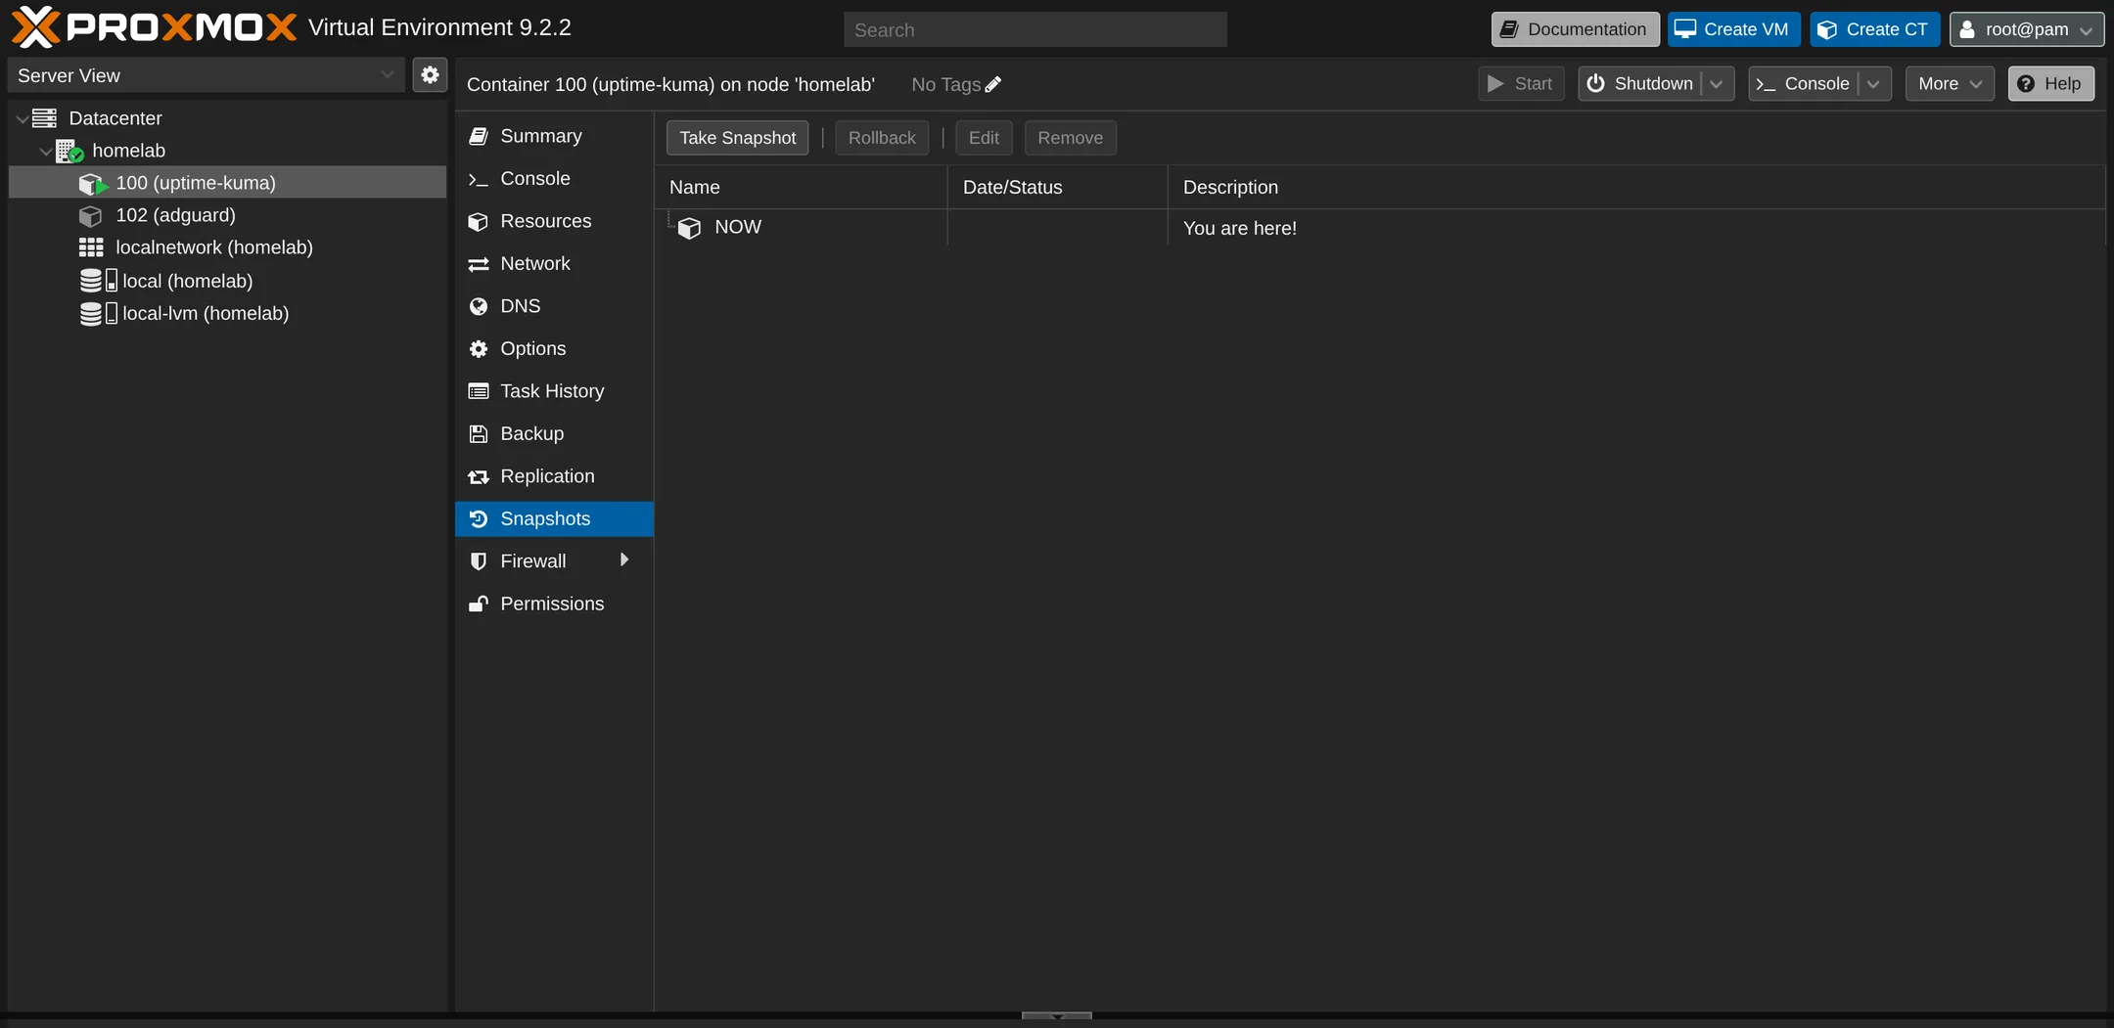Select the homelab node

tap(128, 151)
